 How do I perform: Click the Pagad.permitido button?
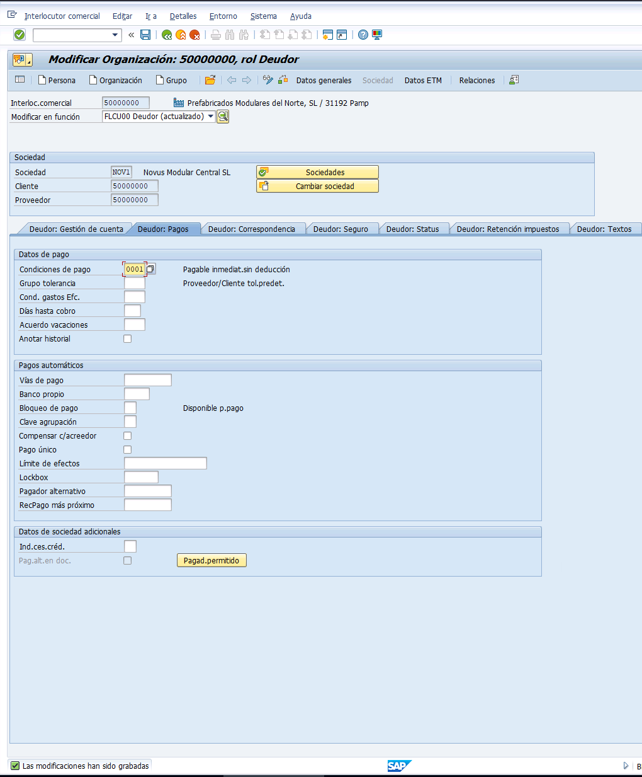pyautogui.click(x=211, y=560)
